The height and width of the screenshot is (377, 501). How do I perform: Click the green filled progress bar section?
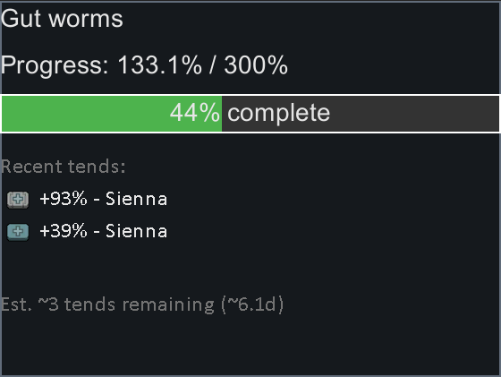click(x=112, y=114)
